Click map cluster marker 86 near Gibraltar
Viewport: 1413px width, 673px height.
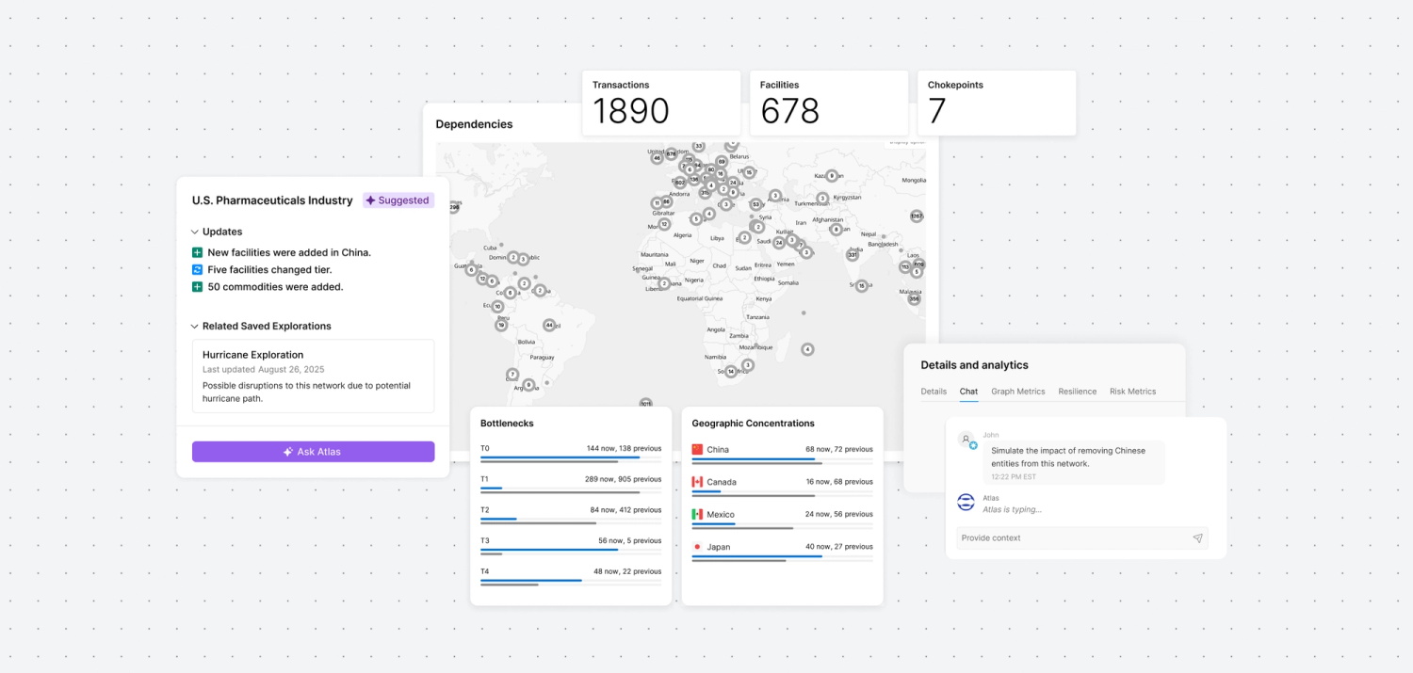coord(666,201)
